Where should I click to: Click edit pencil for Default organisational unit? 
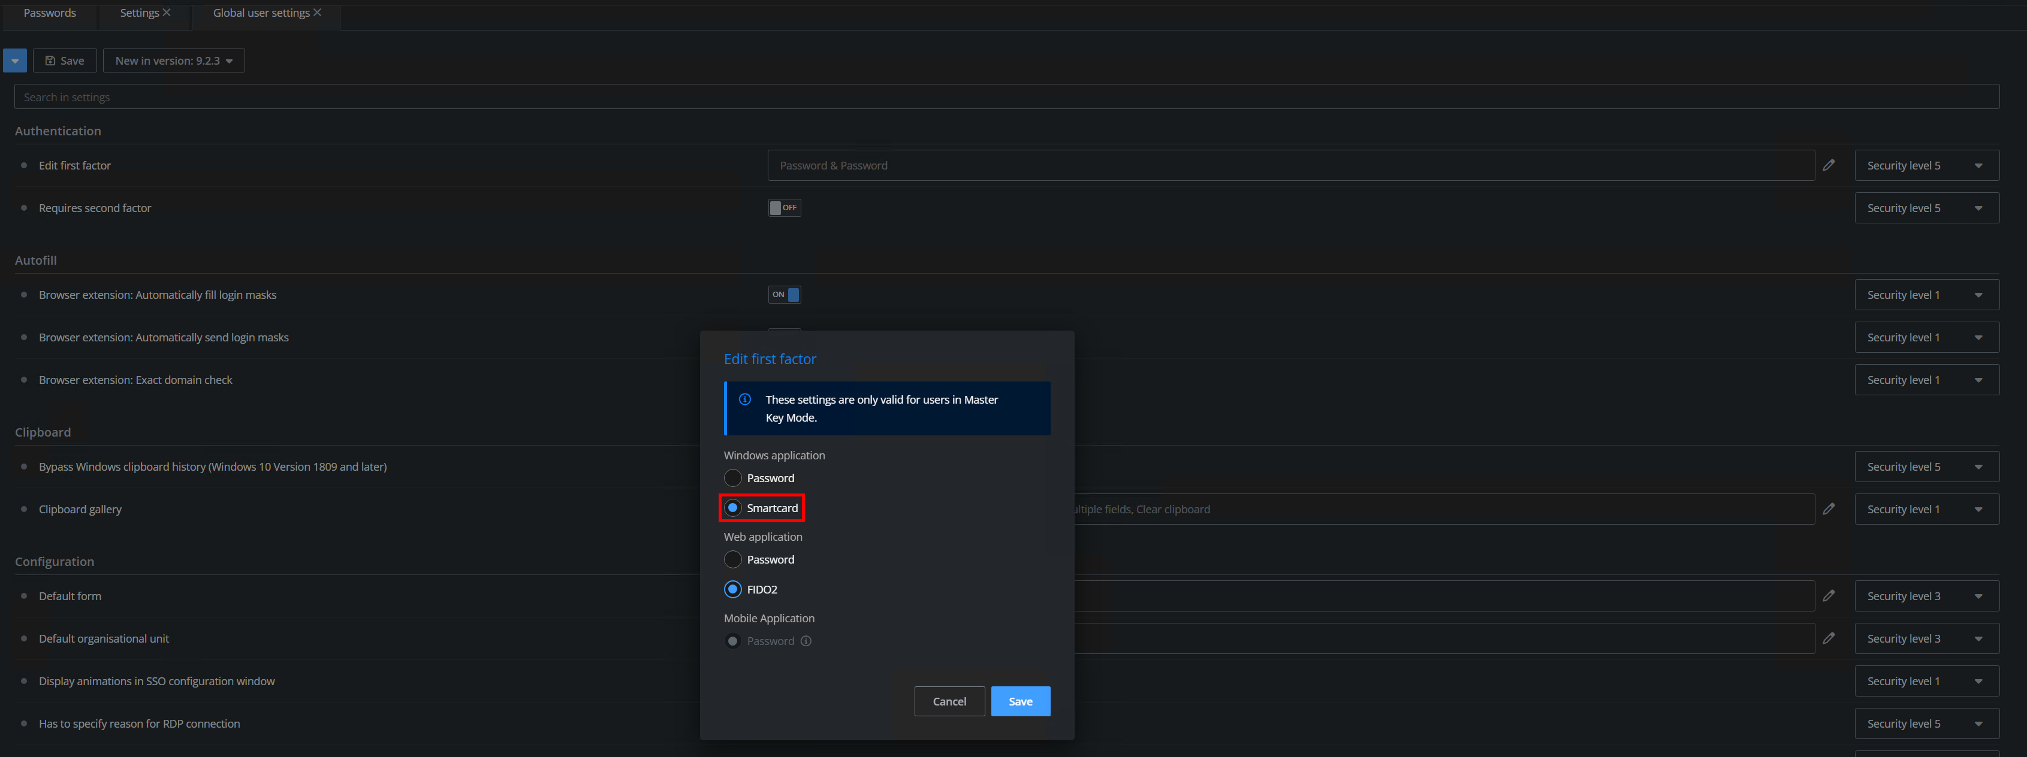pyautogui.click(x=1829, y=638)
